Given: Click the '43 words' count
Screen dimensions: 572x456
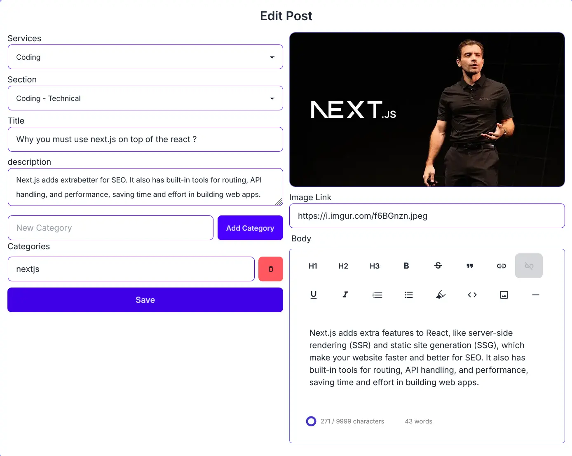Looking at the screenshot, I should pyautogui.click(x=419, y=421).
